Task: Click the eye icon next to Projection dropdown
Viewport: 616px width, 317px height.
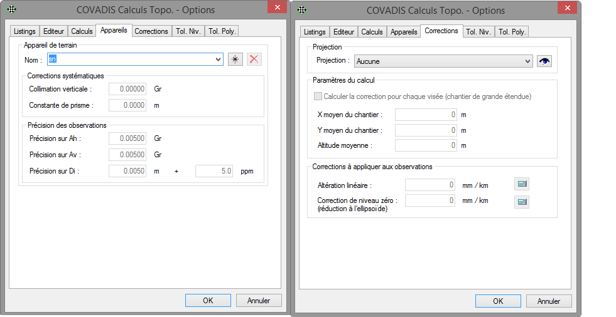Action: [544, 61]
